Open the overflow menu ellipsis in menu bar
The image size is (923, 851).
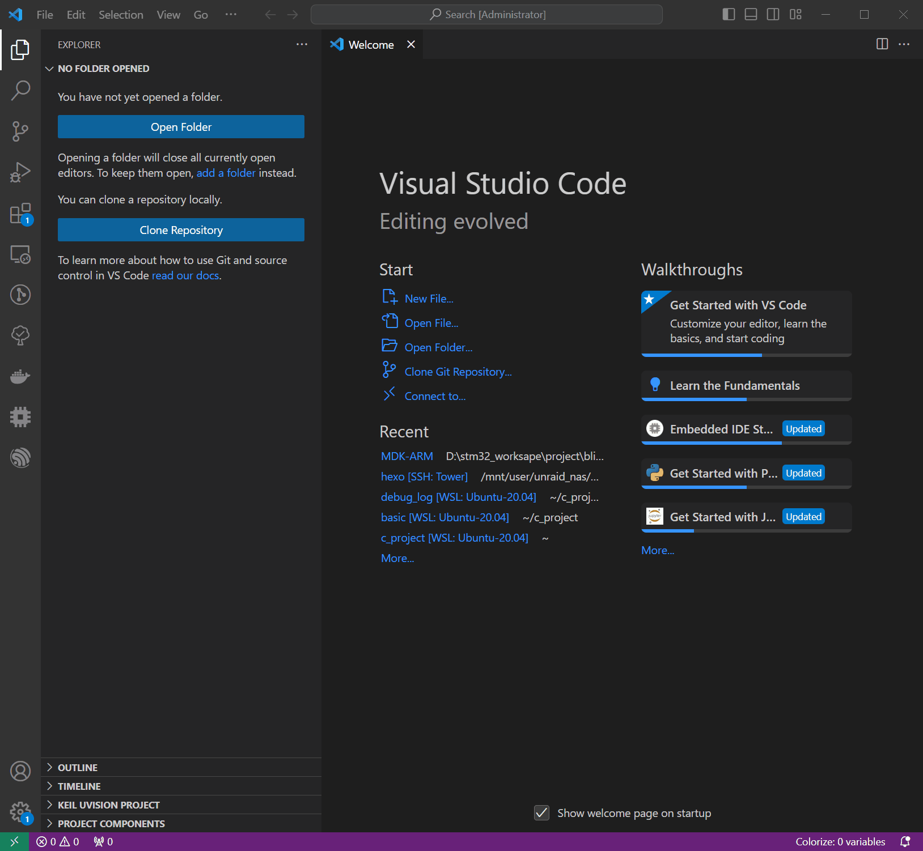[x=231, y=14]
